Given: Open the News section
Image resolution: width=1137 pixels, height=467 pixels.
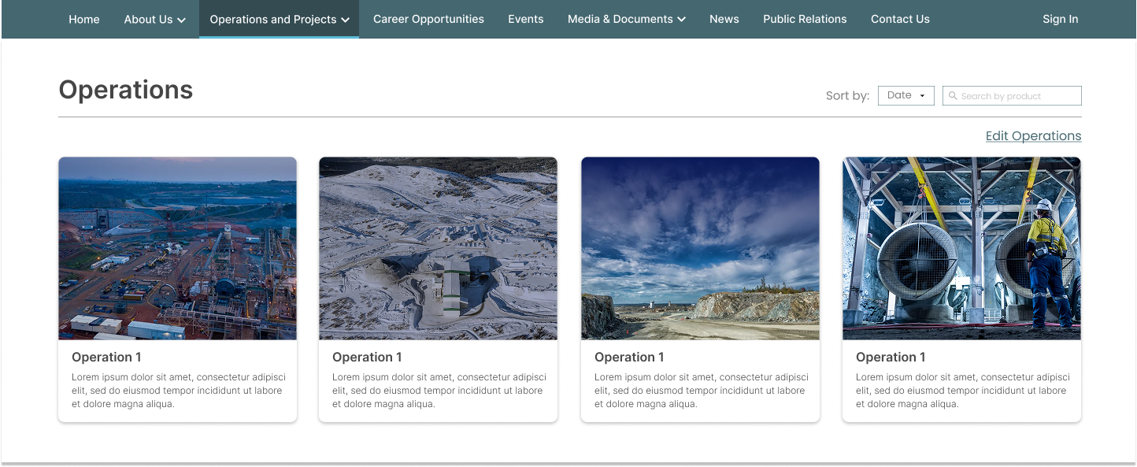Looking at the screenshot, I should pos(724,19).
